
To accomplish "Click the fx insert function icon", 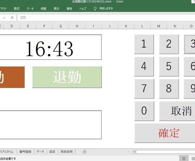I will point(12,17).
